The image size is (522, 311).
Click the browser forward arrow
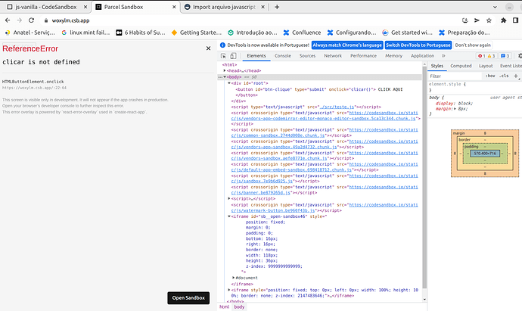coord(20,20)
